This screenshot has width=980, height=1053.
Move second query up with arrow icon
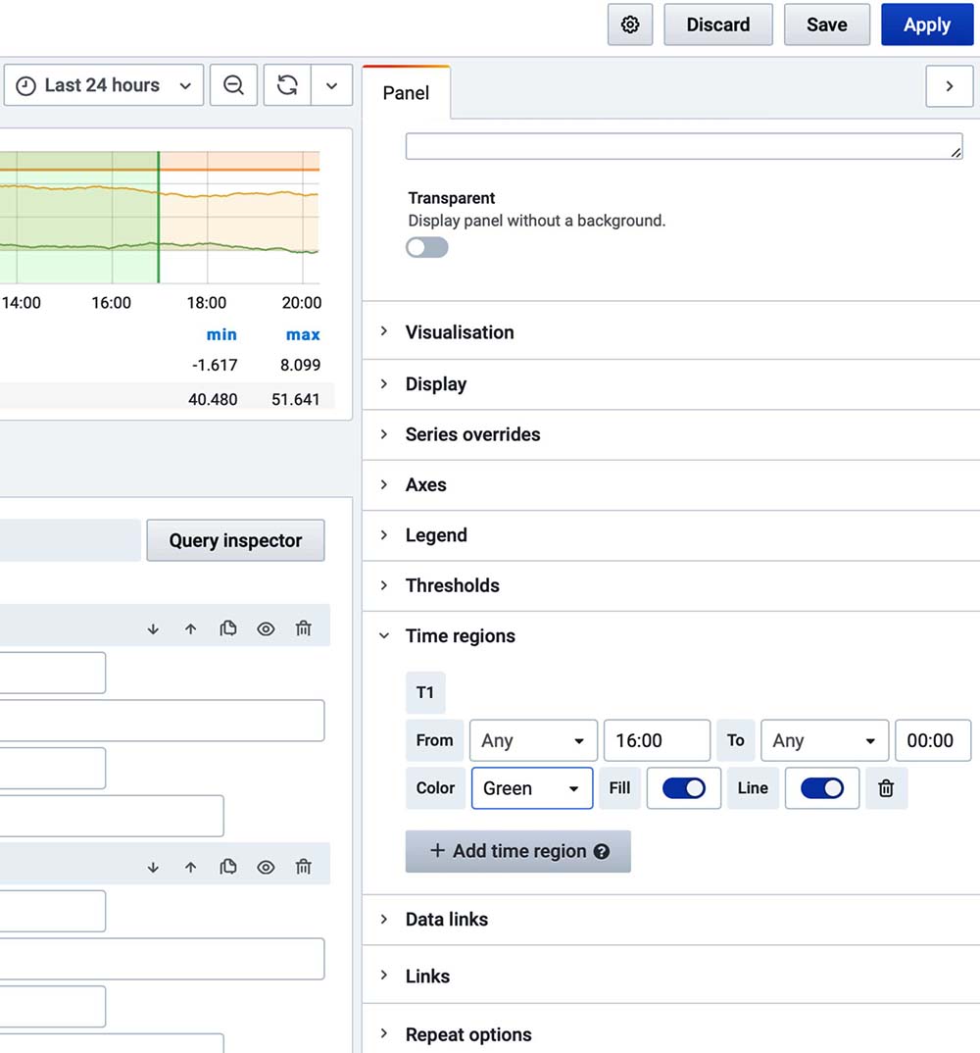191,868
